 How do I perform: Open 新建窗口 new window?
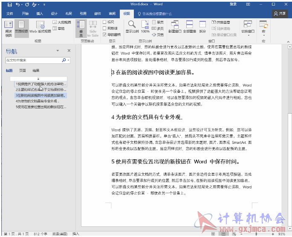pyautogui.click(x=175, y=26)
